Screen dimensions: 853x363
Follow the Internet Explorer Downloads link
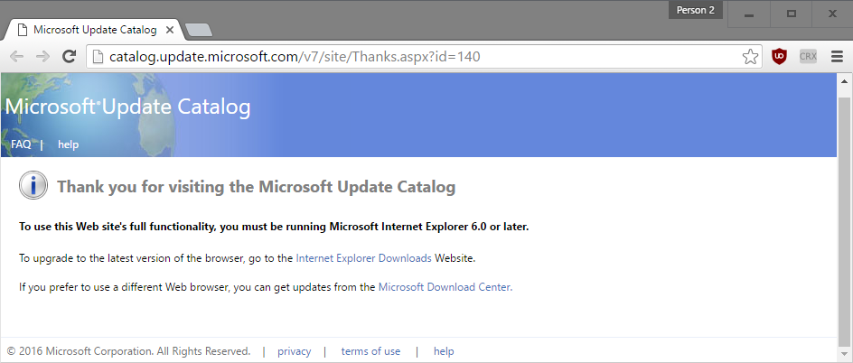click(363, 258)
